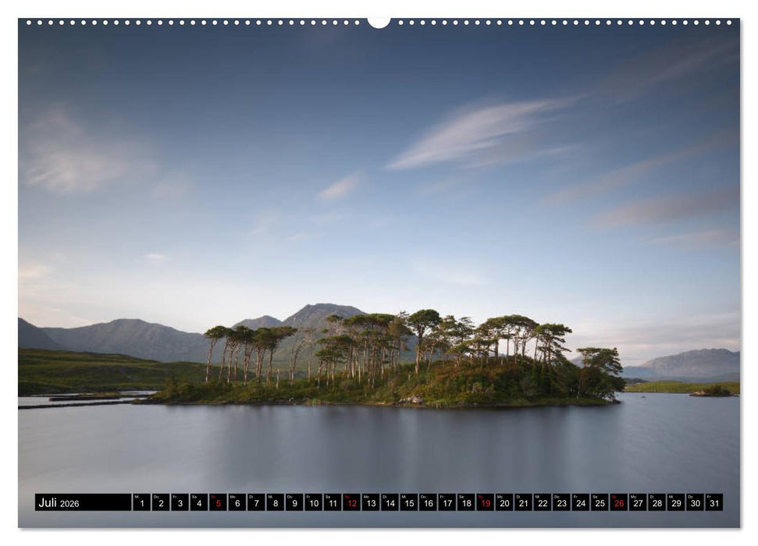Viewport: 758px width, 546px height.
Task: Click the spiral binding strip
Action: pos(379,27)
